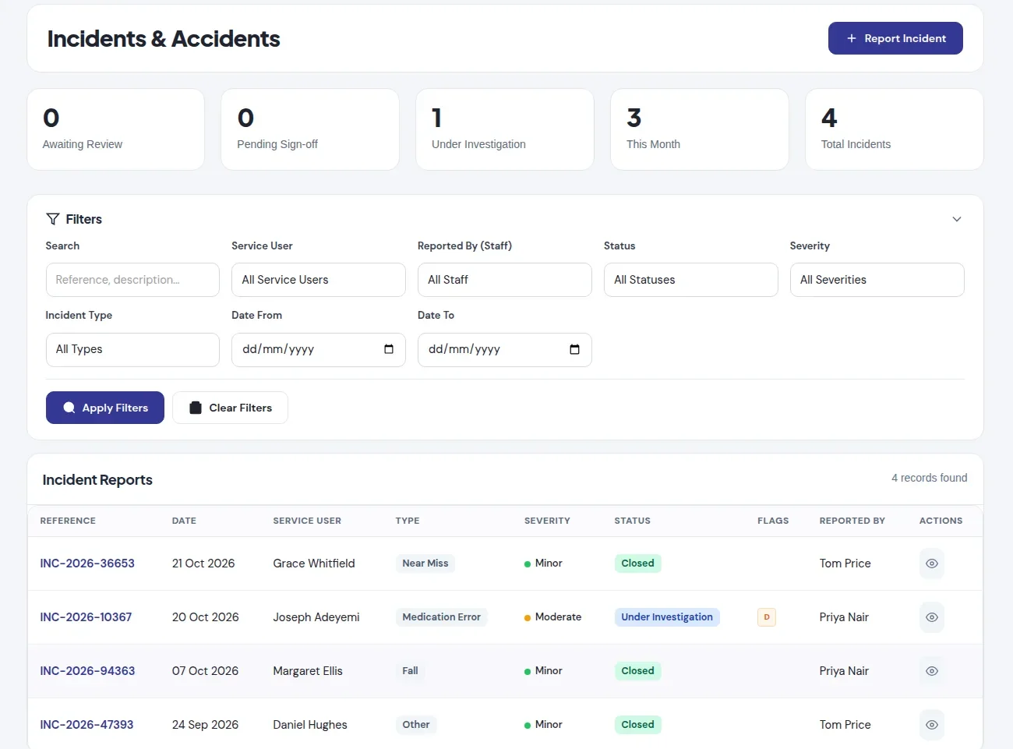Image resolution: width=1013 pixels, height=749 pixels.
Task: Click the funnel icon beside Filters
Action: pyautogui.click(x=53, y=219)
